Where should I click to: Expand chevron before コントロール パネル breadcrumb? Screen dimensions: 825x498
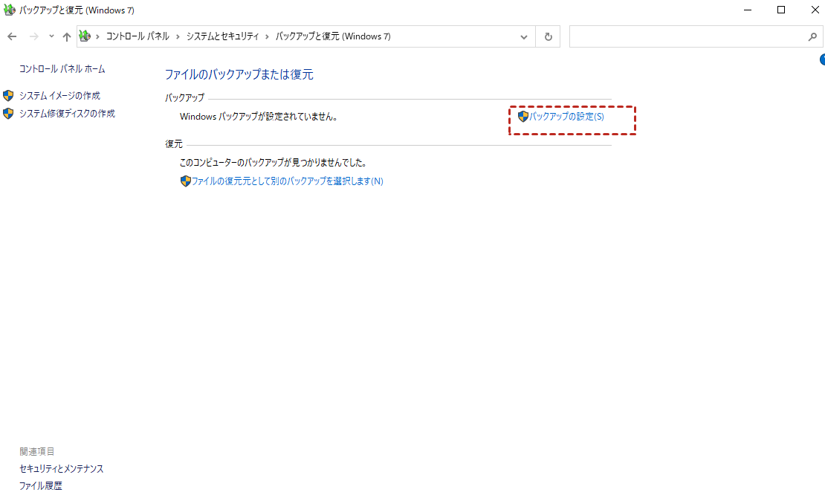pos(98,36)
